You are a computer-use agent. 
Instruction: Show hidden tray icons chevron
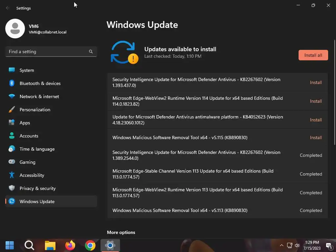point(282,245)
